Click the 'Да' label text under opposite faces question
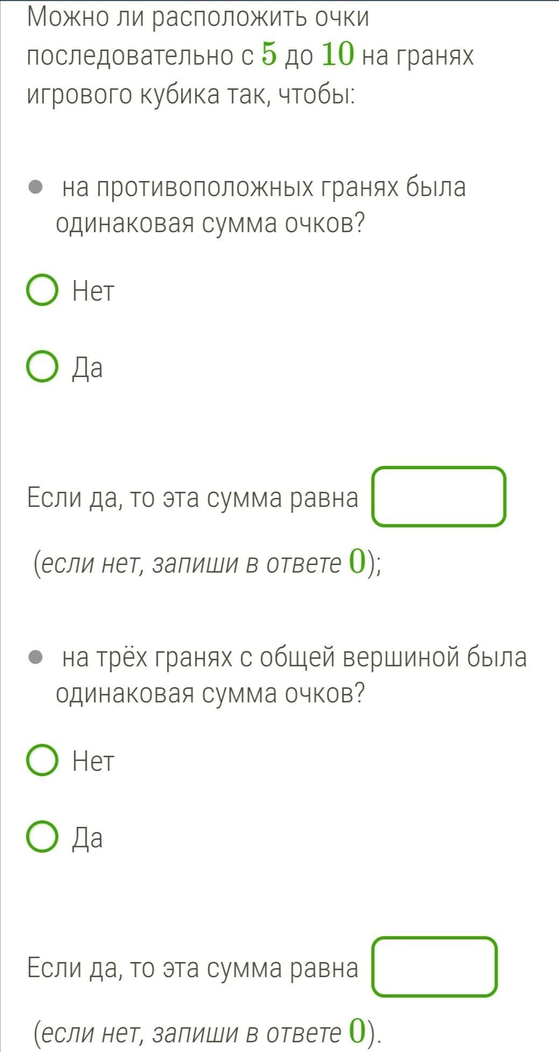 88,368
